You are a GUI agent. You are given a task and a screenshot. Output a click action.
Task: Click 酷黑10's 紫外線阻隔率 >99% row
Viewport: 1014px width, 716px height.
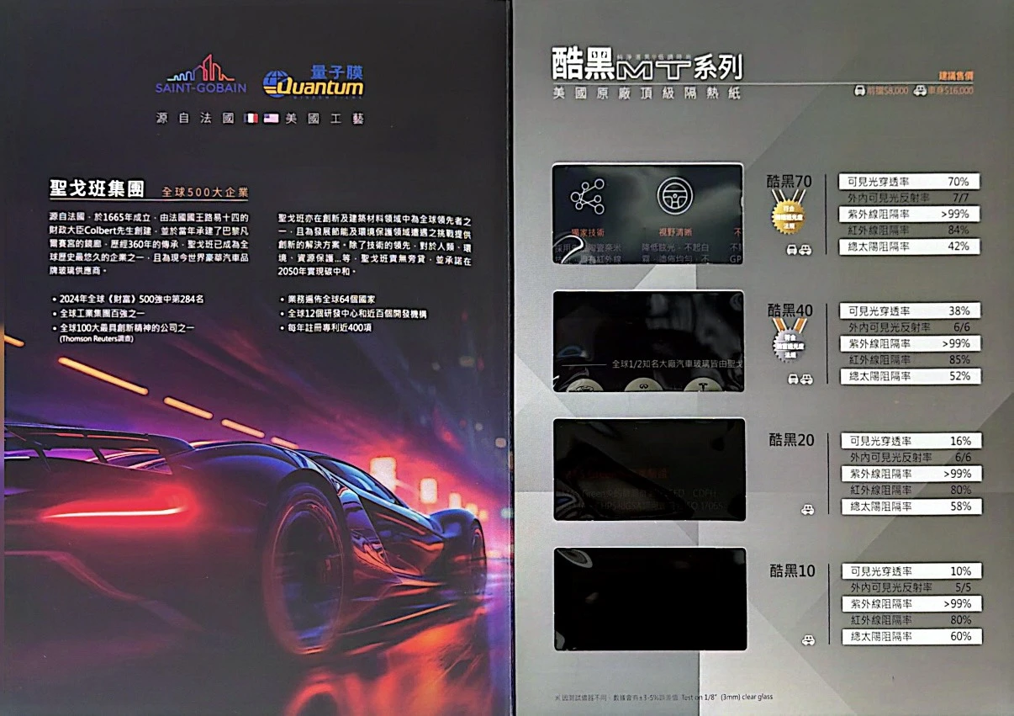coord(911,604)
